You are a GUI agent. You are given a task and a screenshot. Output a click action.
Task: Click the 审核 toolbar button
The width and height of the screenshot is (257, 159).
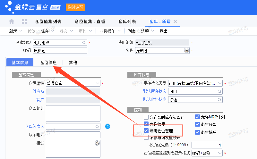(x=82, y=31)
